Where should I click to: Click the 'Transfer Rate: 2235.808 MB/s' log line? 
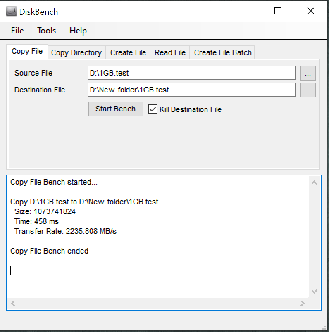click(65, 231)
